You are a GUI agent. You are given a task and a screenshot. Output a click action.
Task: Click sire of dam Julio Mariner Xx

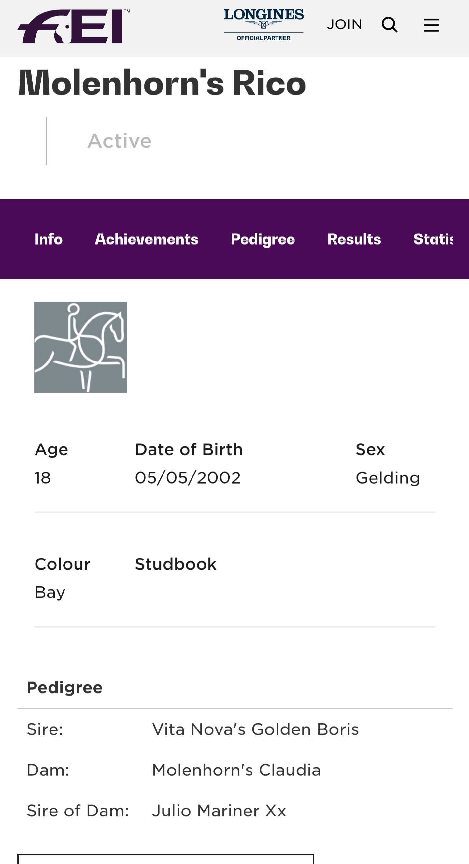[219, 811]
